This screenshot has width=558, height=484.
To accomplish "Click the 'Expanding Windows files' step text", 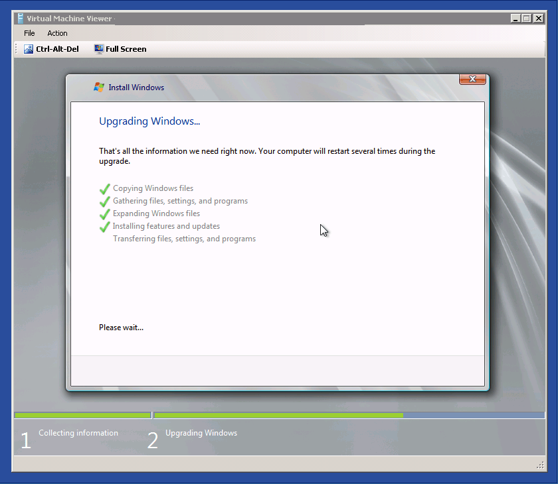I will (x=156, y=213).
